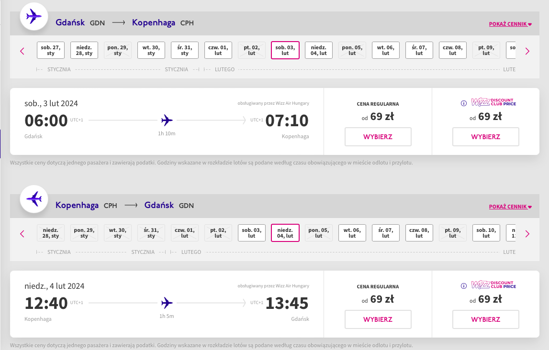The width and height of the screenshot is (549, 350).
Task: Click the return Kopenhaga–Gdańsk plane icon badge
Action: 34,199
